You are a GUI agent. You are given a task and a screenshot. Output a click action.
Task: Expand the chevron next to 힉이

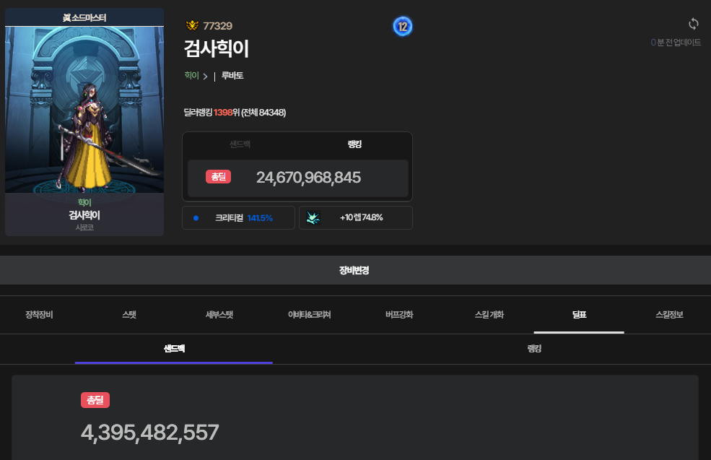pos(205,76)
